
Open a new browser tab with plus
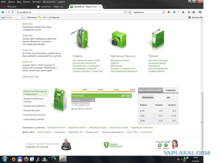(105, 7)
